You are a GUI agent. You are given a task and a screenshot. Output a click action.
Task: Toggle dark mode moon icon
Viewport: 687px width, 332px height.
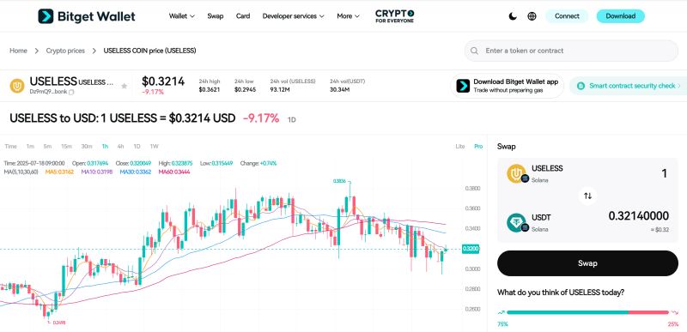tap(513, 16)
